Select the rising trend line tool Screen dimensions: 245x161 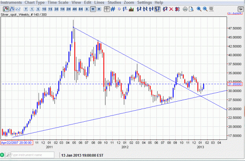[x=139, y=9]
